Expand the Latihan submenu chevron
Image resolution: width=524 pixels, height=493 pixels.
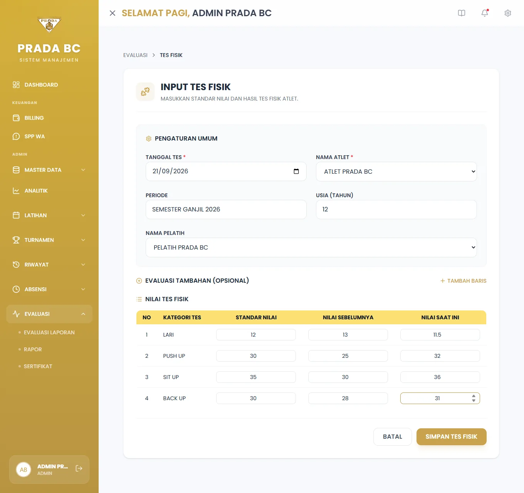83,215
